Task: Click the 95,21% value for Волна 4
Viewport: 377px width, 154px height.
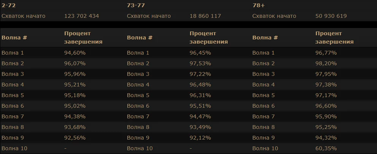Action: (x=75, y=85)
